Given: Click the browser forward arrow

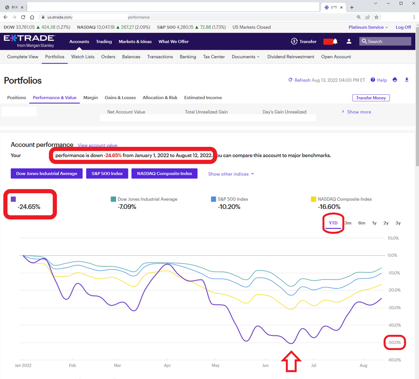Looking at the screenshot, I should coord(14,17).
